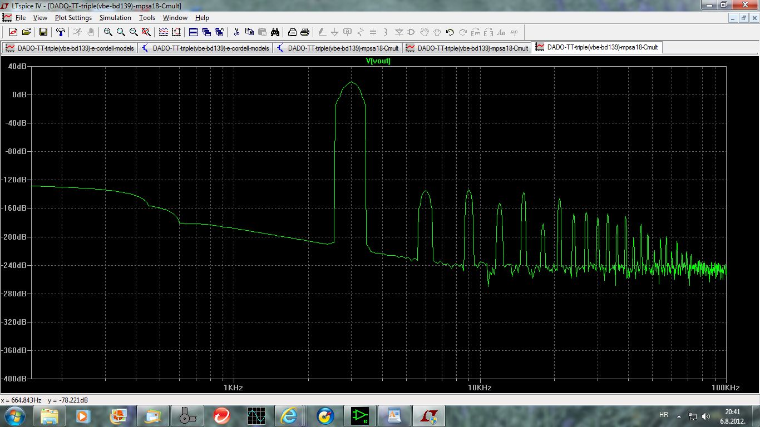Cascade windows using the toolbar icon

(206, 32)
